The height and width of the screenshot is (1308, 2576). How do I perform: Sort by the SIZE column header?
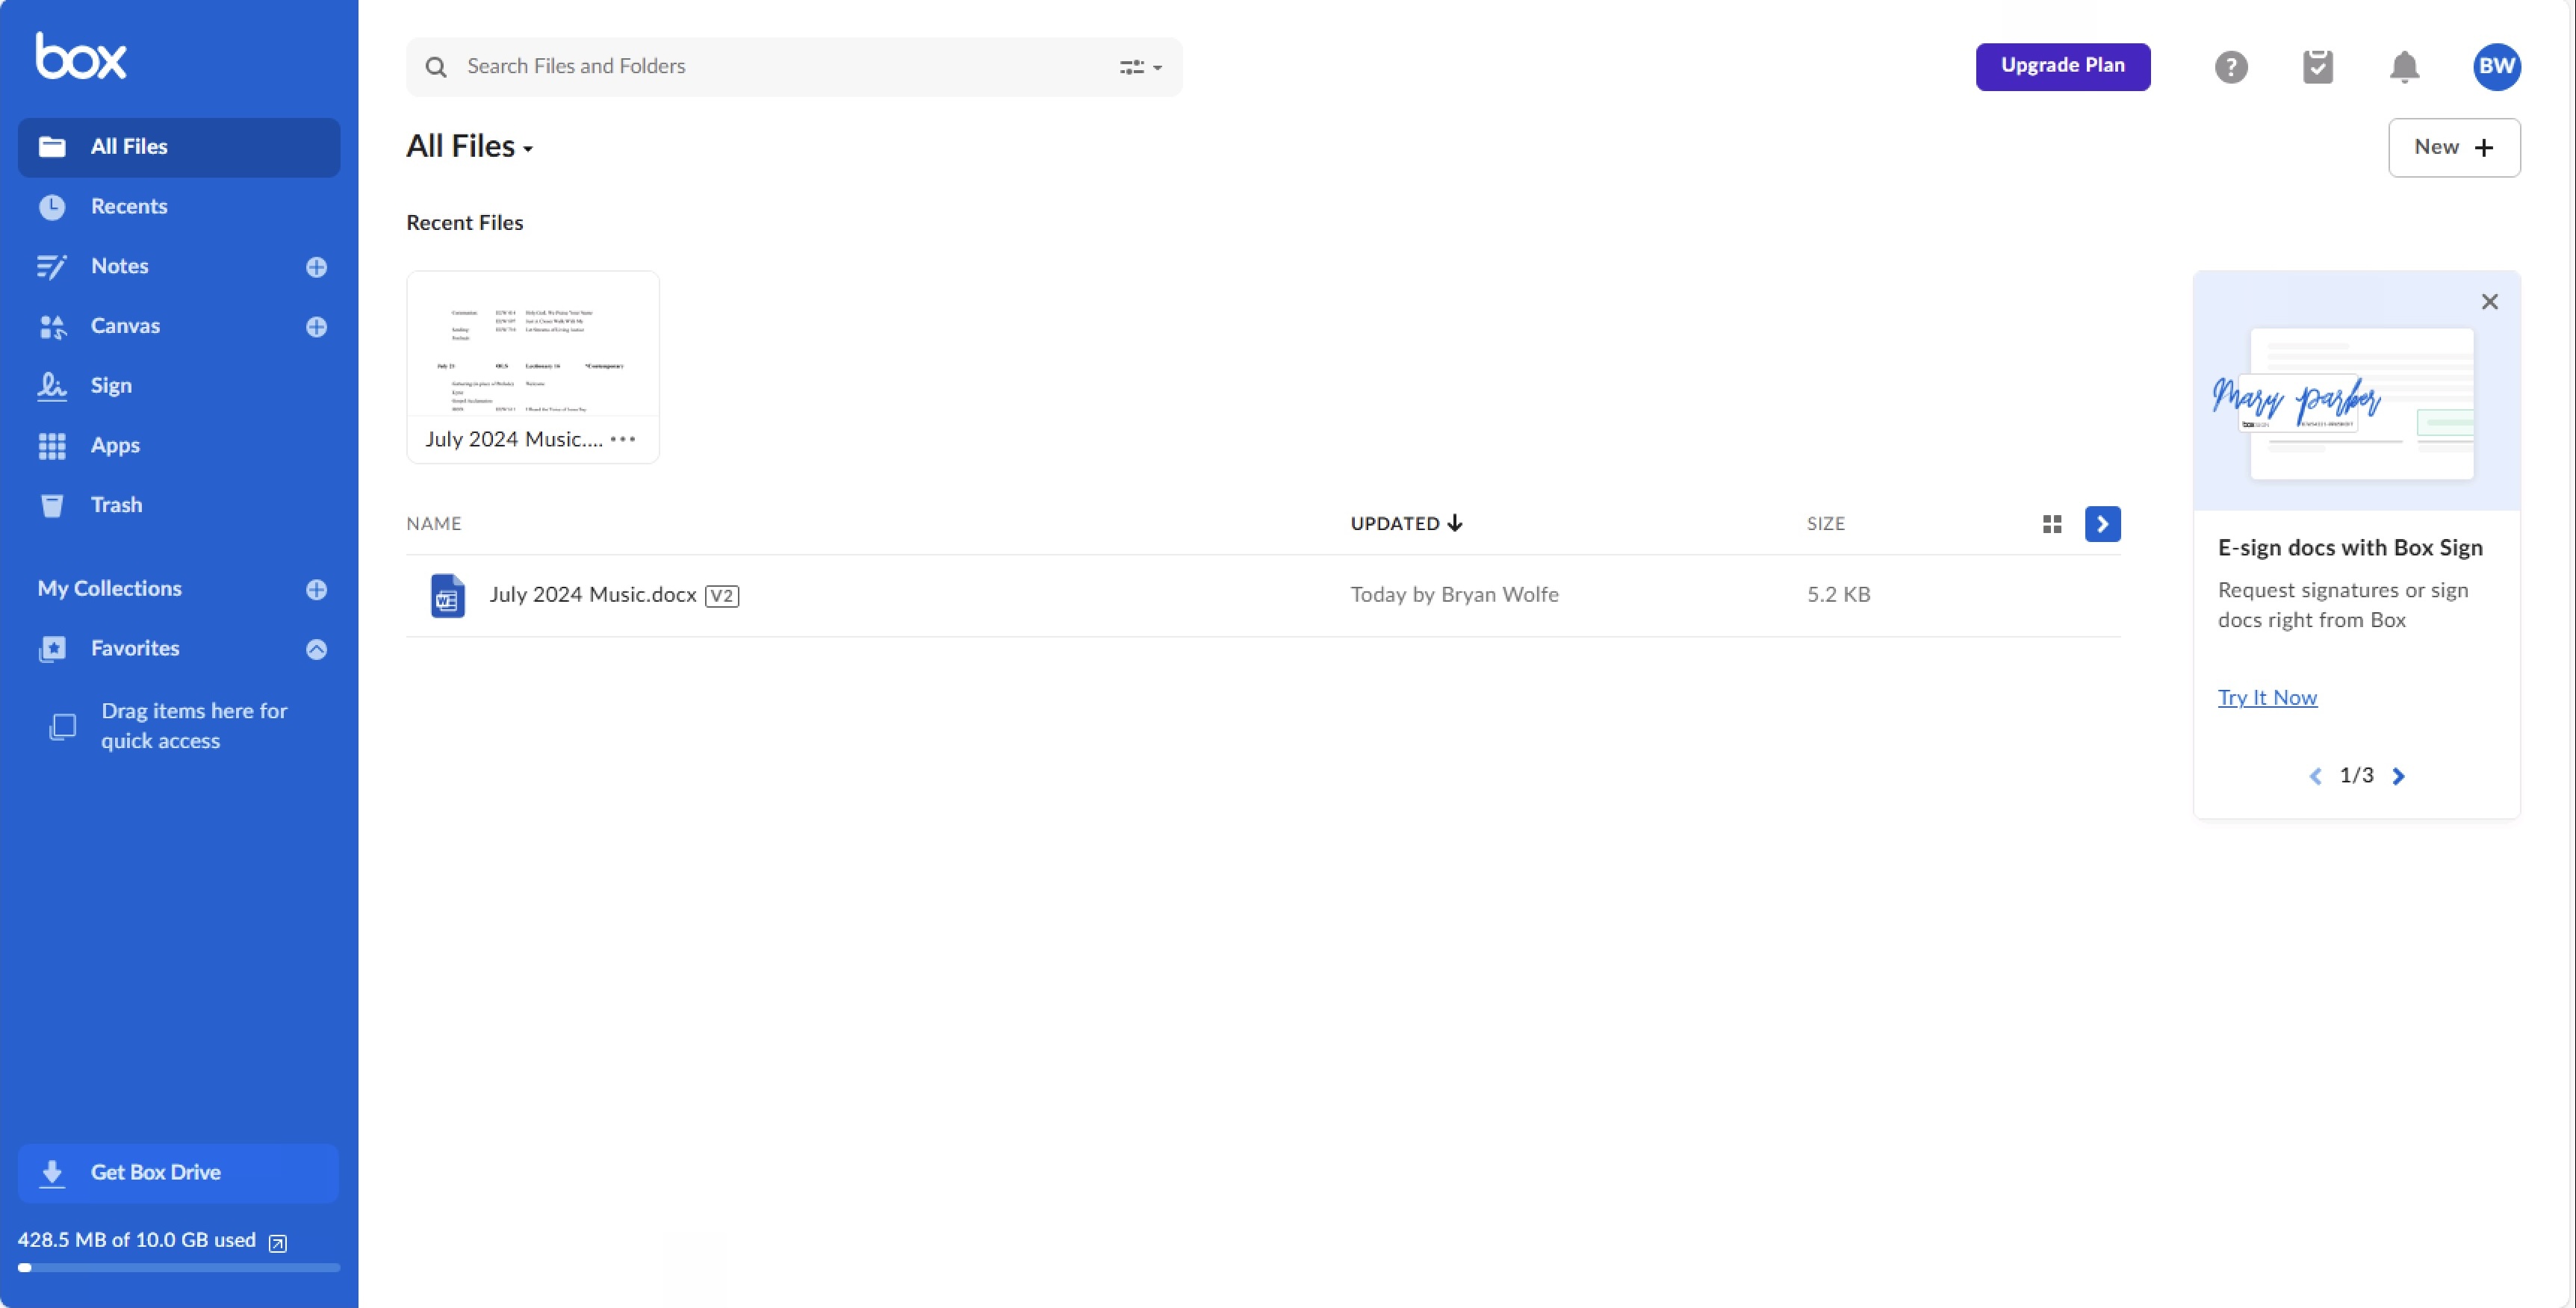pos(1825,523)
